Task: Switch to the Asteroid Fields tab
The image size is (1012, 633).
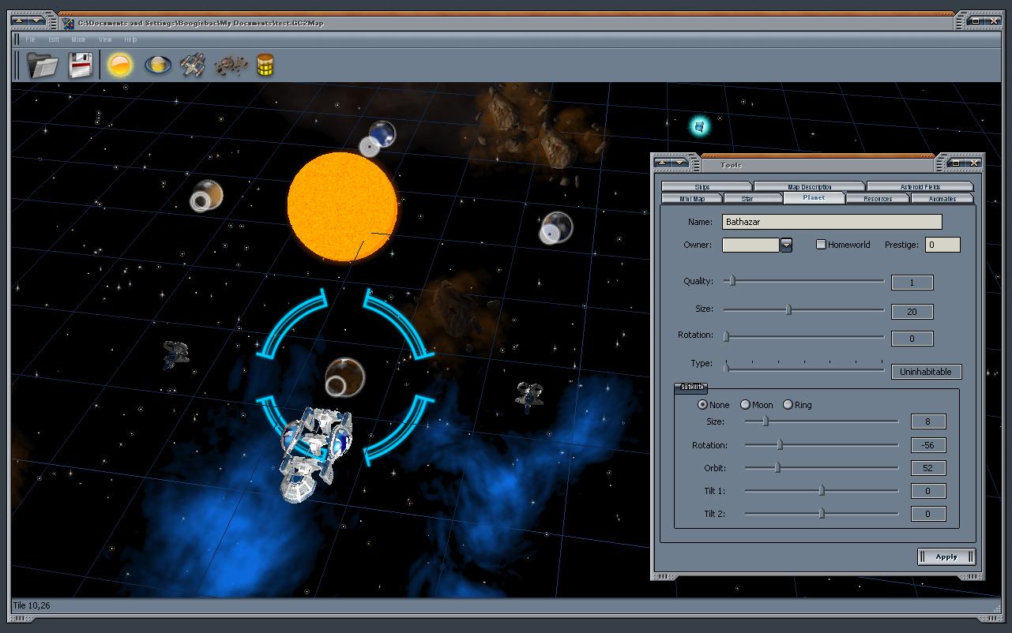Action: point(920,187)
